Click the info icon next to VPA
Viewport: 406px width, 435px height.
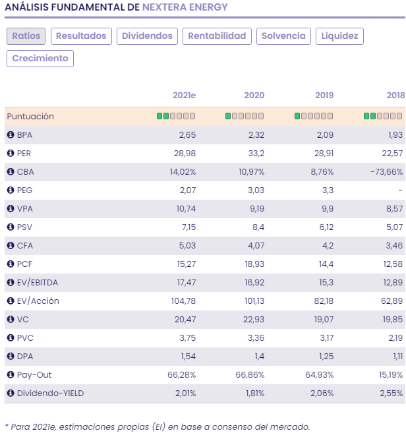coord(11,209)
